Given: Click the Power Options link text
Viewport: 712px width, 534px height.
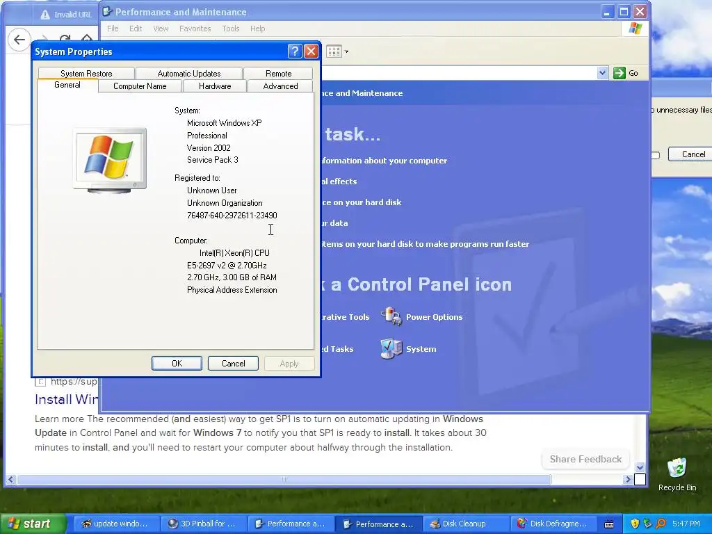Looking at the screenshot, I should point(434,317).
